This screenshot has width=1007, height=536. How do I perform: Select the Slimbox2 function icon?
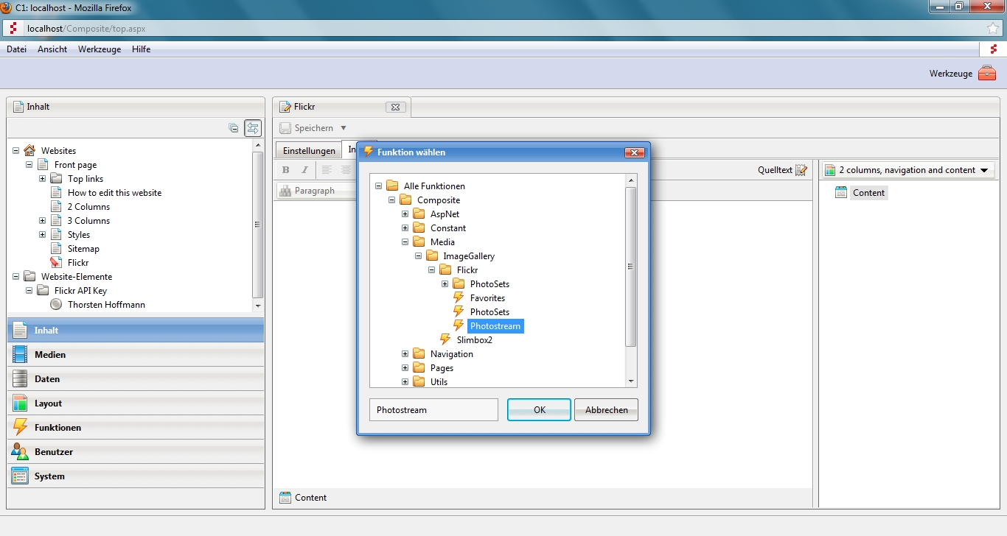coord(445,340)
